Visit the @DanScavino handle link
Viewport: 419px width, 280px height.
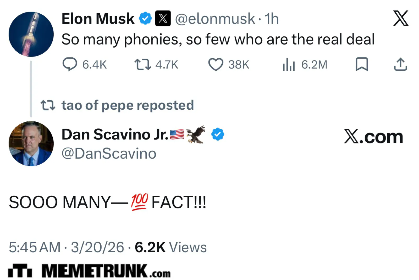coord(109,154)
